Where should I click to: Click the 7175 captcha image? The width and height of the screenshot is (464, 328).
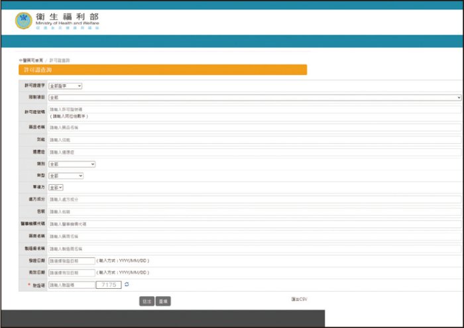(109, 284)
